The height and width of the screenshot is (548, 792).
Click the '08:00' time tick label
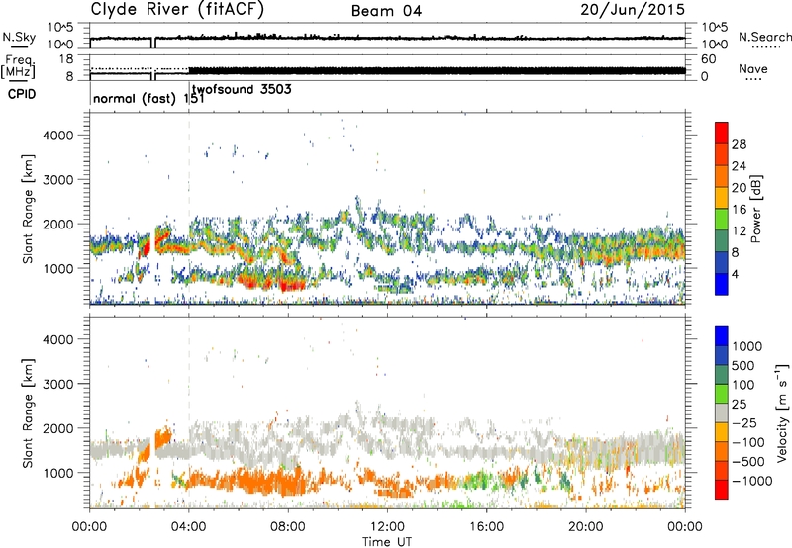tap(288, 527)
